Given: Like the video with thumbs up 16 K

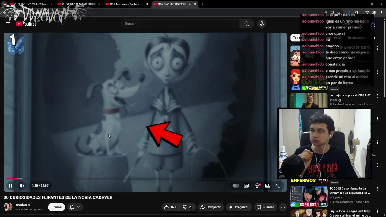Looking at the screenshot, I should pyautogui.click(x=170, y=207).
